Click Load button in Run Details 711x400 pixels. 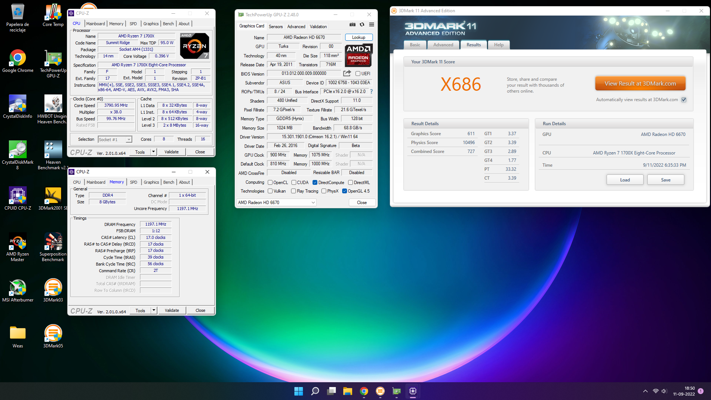point(625,180)
